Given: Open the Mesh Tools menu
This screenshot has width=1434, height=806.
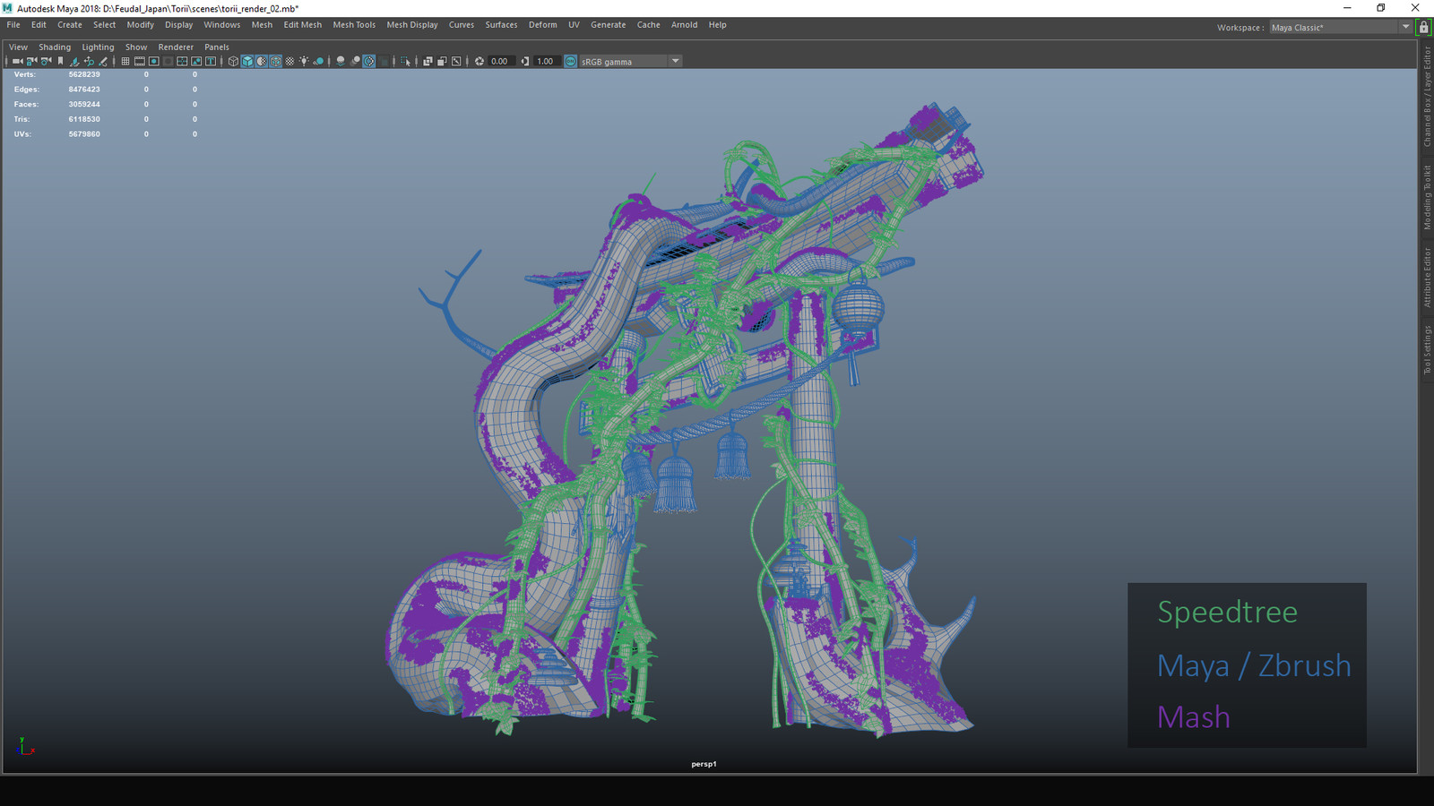Looking at the screenshot, I should [x=354, y=25].
